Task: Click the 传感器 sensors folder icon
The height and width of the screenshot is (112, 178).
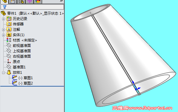Action: tap(9, 24)
